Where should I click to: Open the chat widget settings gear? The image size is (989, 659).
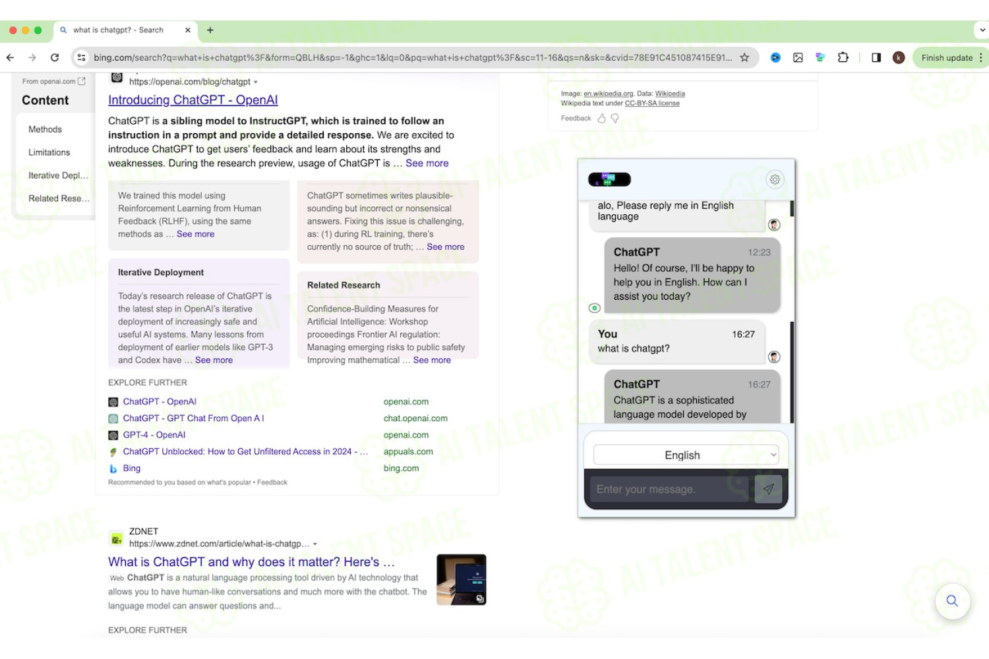tap(775, 179)
